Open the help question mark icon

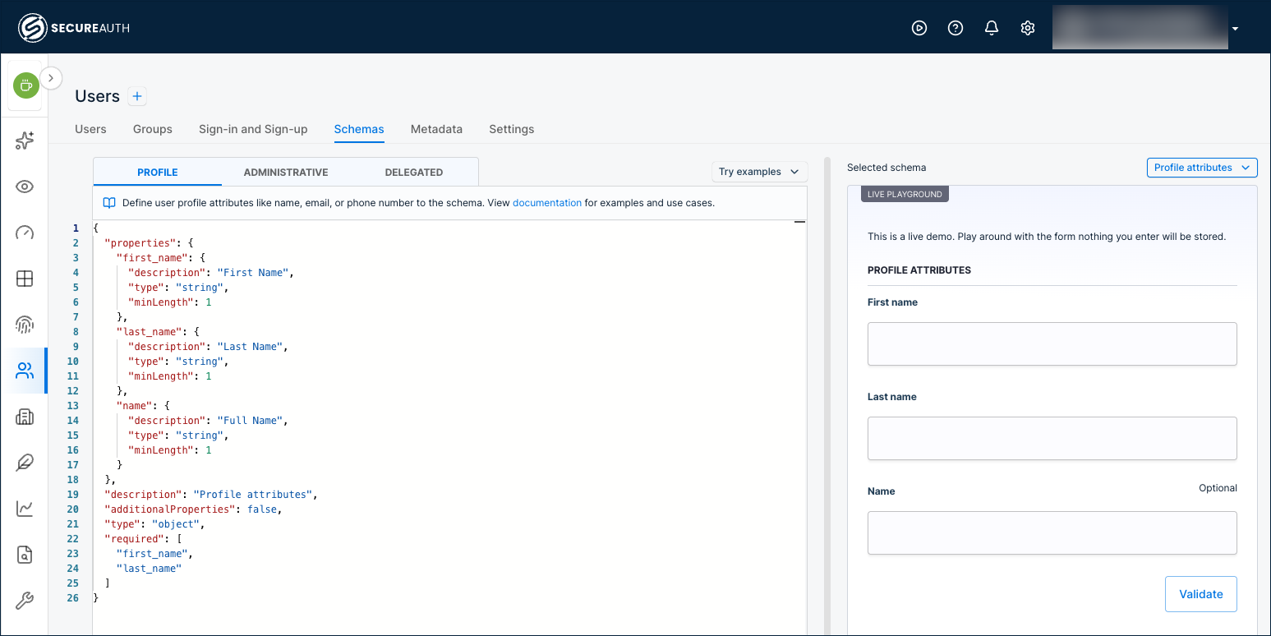pos(956,28)
